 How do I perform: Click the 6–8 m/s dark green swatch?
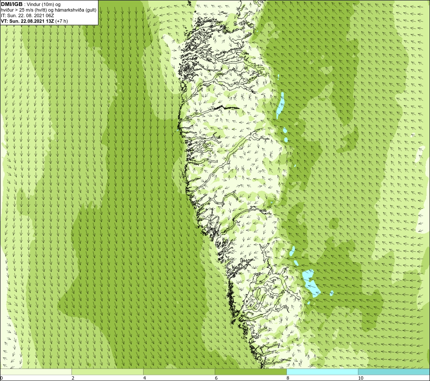(251, 372)
